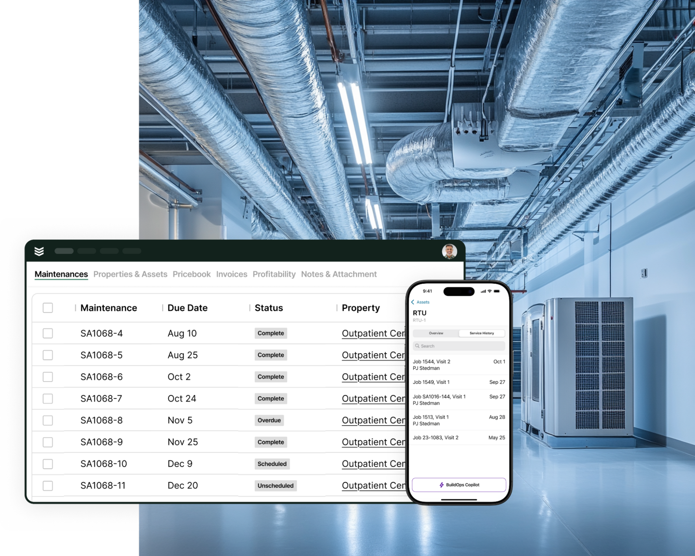
Task: Select the Overview tab on the phone
Action: pyautogui.click(x=436, y=333)
